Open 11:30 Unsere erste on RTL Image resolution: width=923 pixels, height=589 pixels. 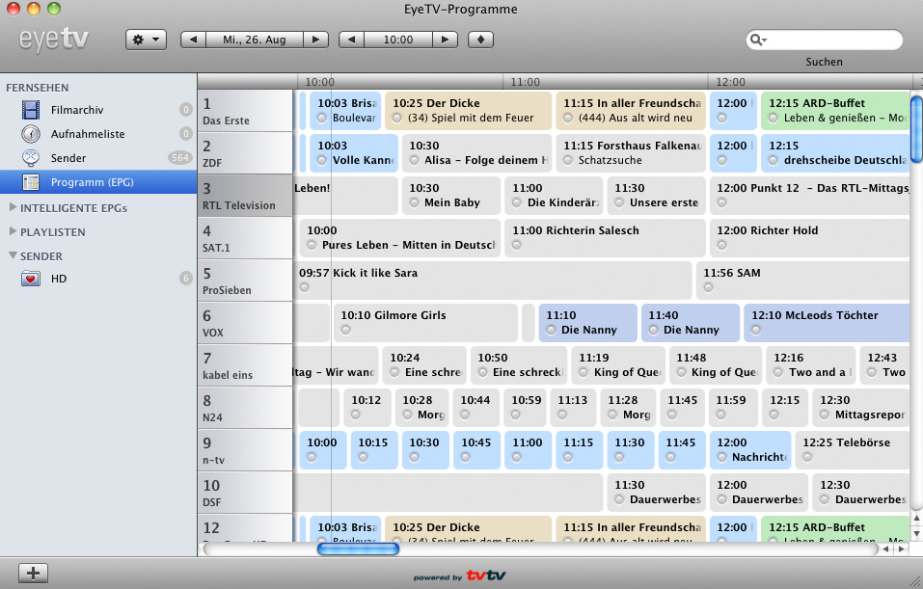pyautogui.click(x=657, y=196)
